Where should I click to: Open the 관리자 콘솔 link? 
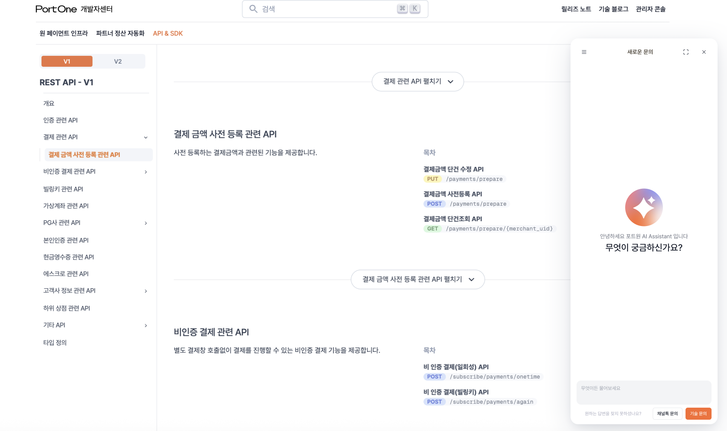(650, 9)
